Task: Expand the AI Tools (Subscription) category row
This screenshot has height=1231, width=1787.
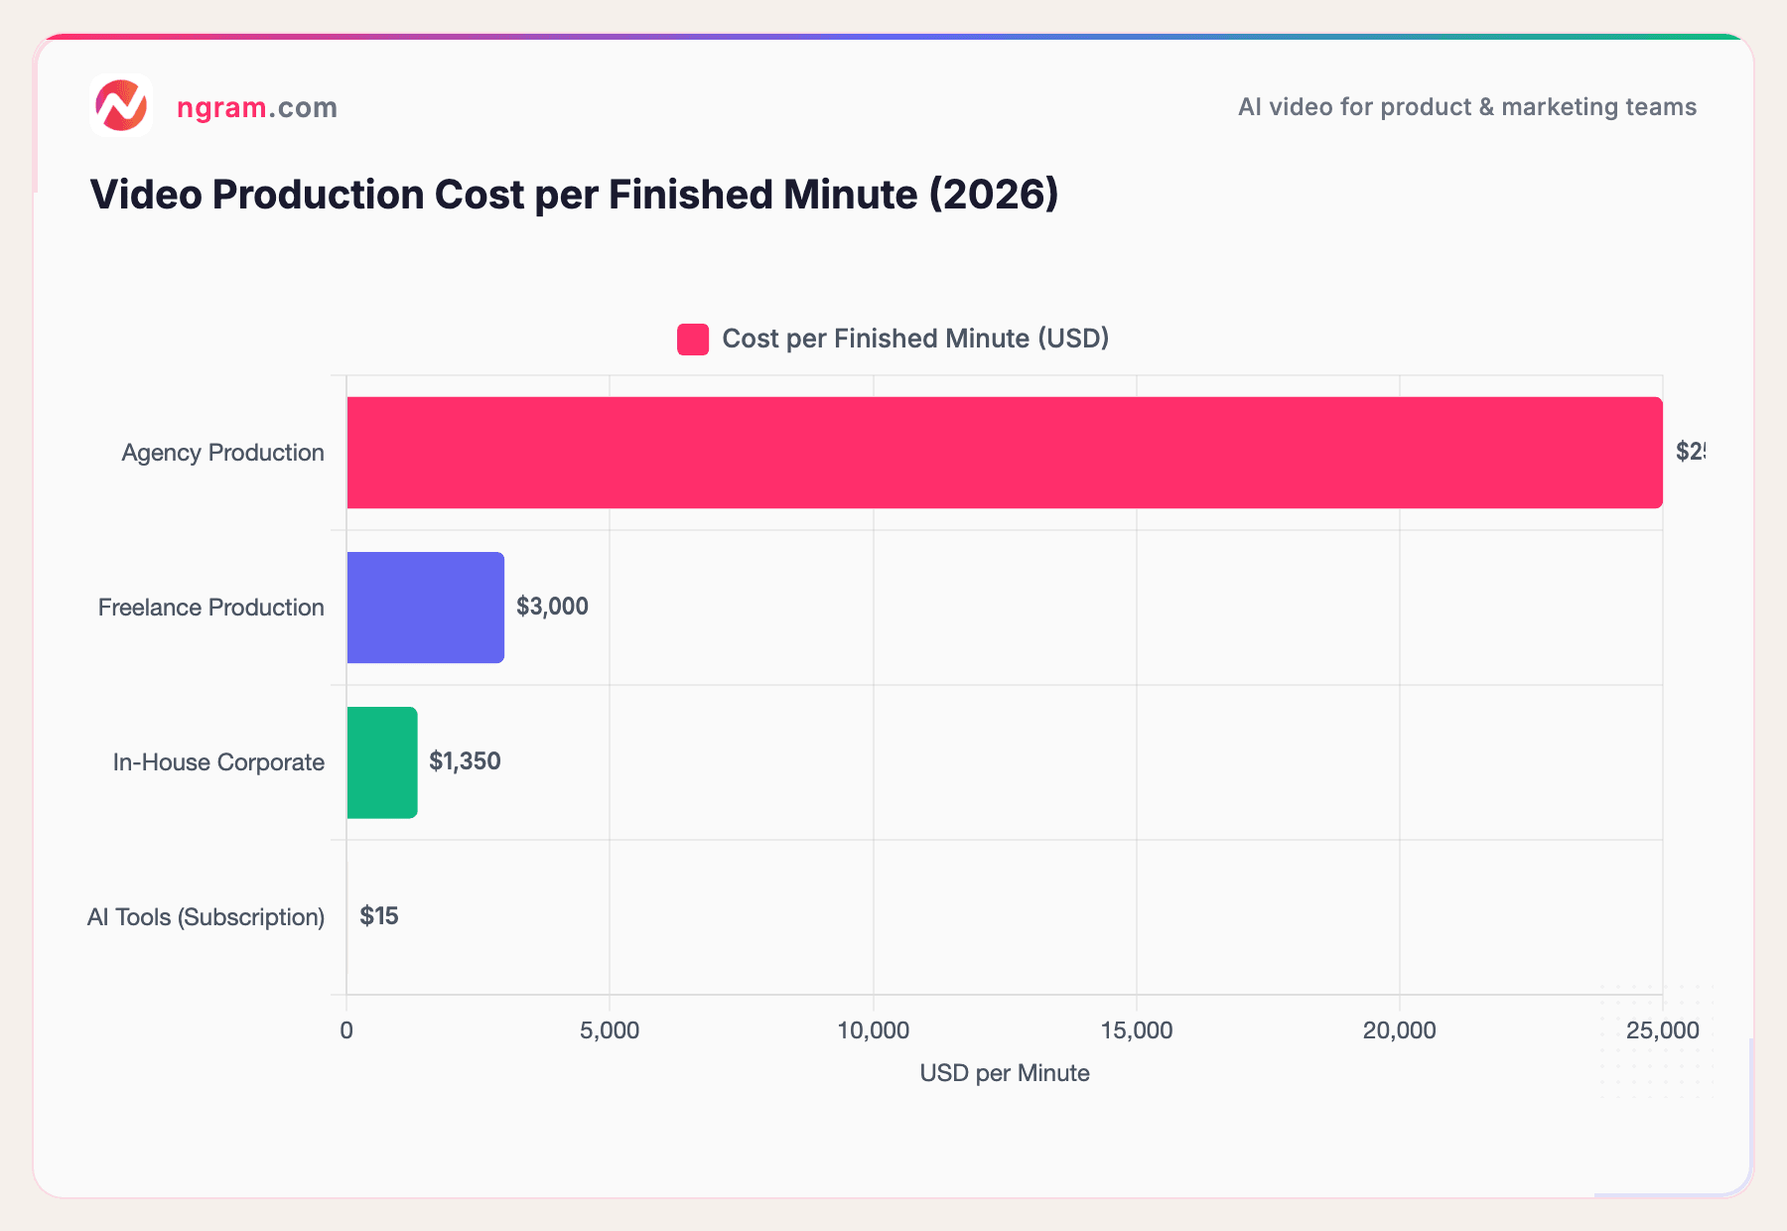Action: point(206,916)
